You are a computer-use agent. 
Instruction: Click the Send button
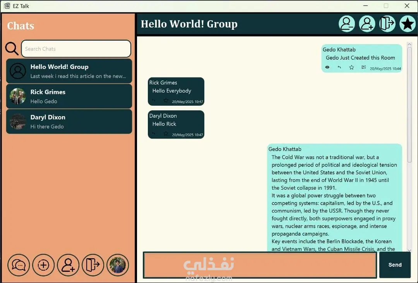click(395, 265)
